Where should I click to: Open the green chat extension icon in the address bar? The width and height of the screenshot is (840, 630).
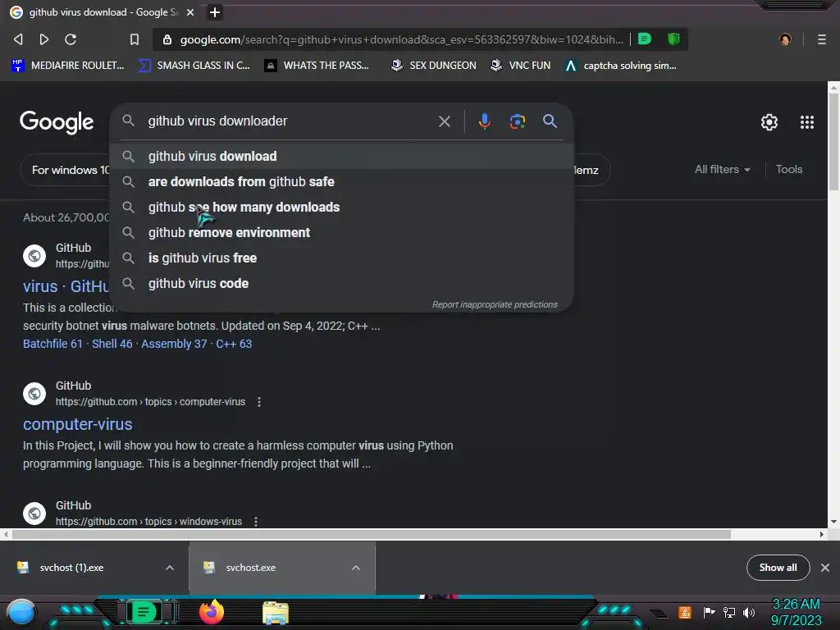click(645, 39)
